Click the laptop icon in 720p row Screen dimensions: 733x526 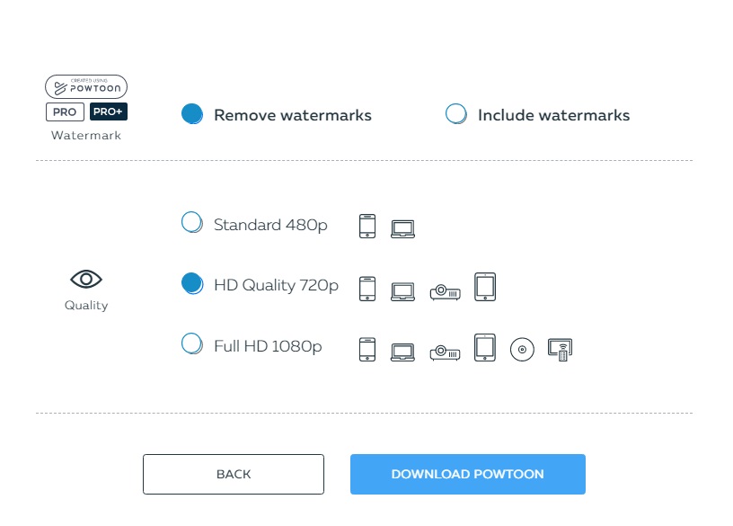[402, 291]
